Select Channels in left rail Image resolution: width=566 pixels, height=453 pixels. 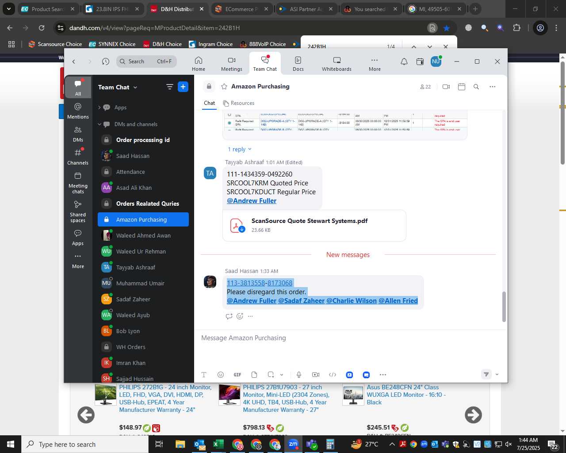point(78,157)
